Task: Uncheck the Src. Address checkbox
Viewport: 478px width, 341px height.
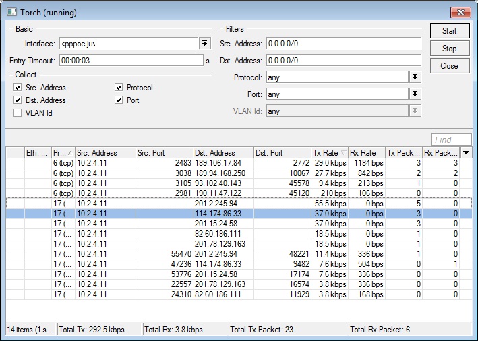Action: (18, 88)
